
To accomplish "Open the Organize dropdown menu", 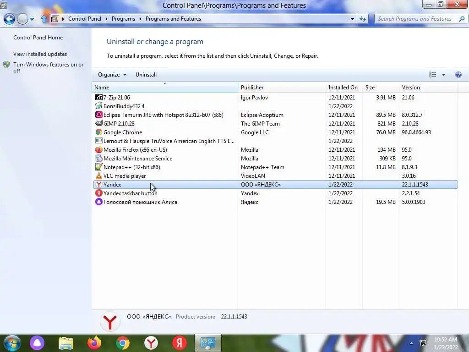I will (x=112, y=75).
